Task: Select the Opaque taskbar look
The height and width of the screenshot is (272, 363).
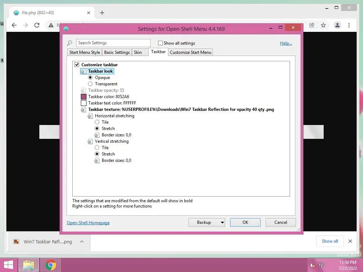Action: tap(90, 78)
